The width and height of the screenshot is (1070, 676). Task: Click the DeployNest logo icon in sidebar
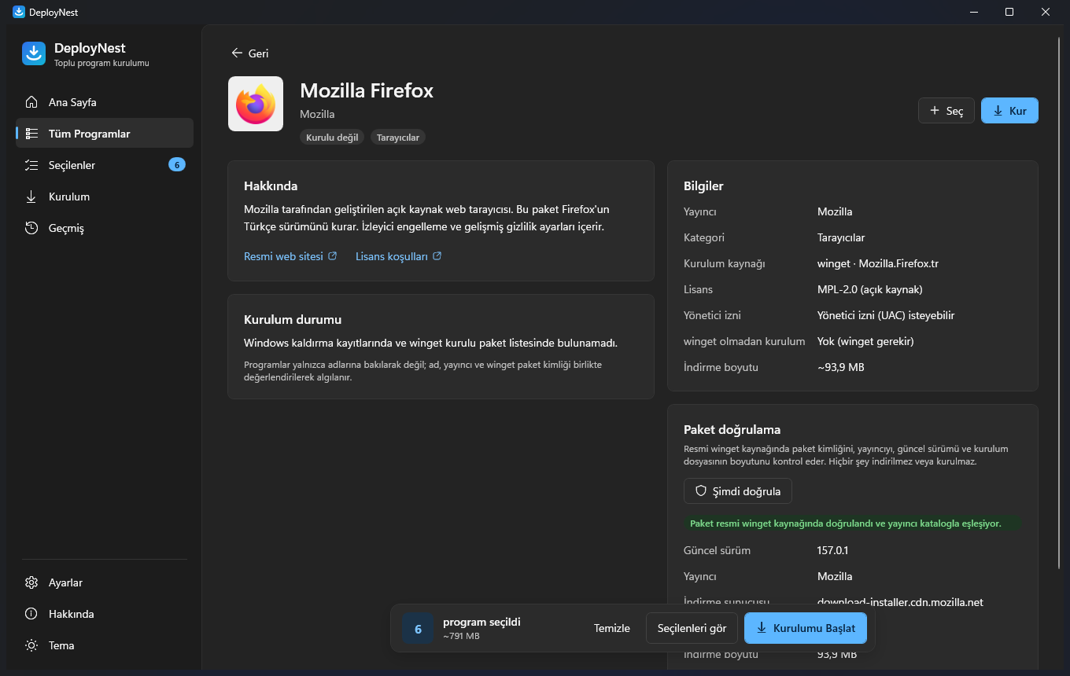point(34,53)
